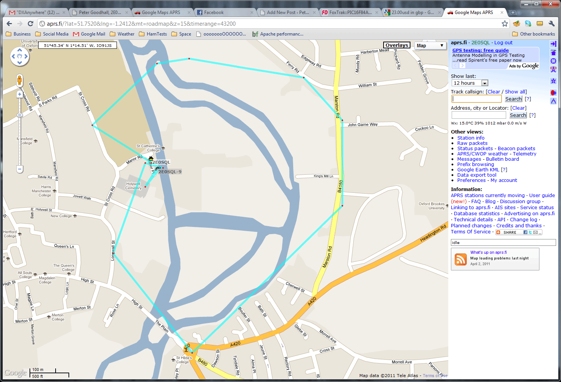Switch to the Facebook tab
Viewport: 561px width, 382px height.
pyautogui.click(x=225, y=12)
